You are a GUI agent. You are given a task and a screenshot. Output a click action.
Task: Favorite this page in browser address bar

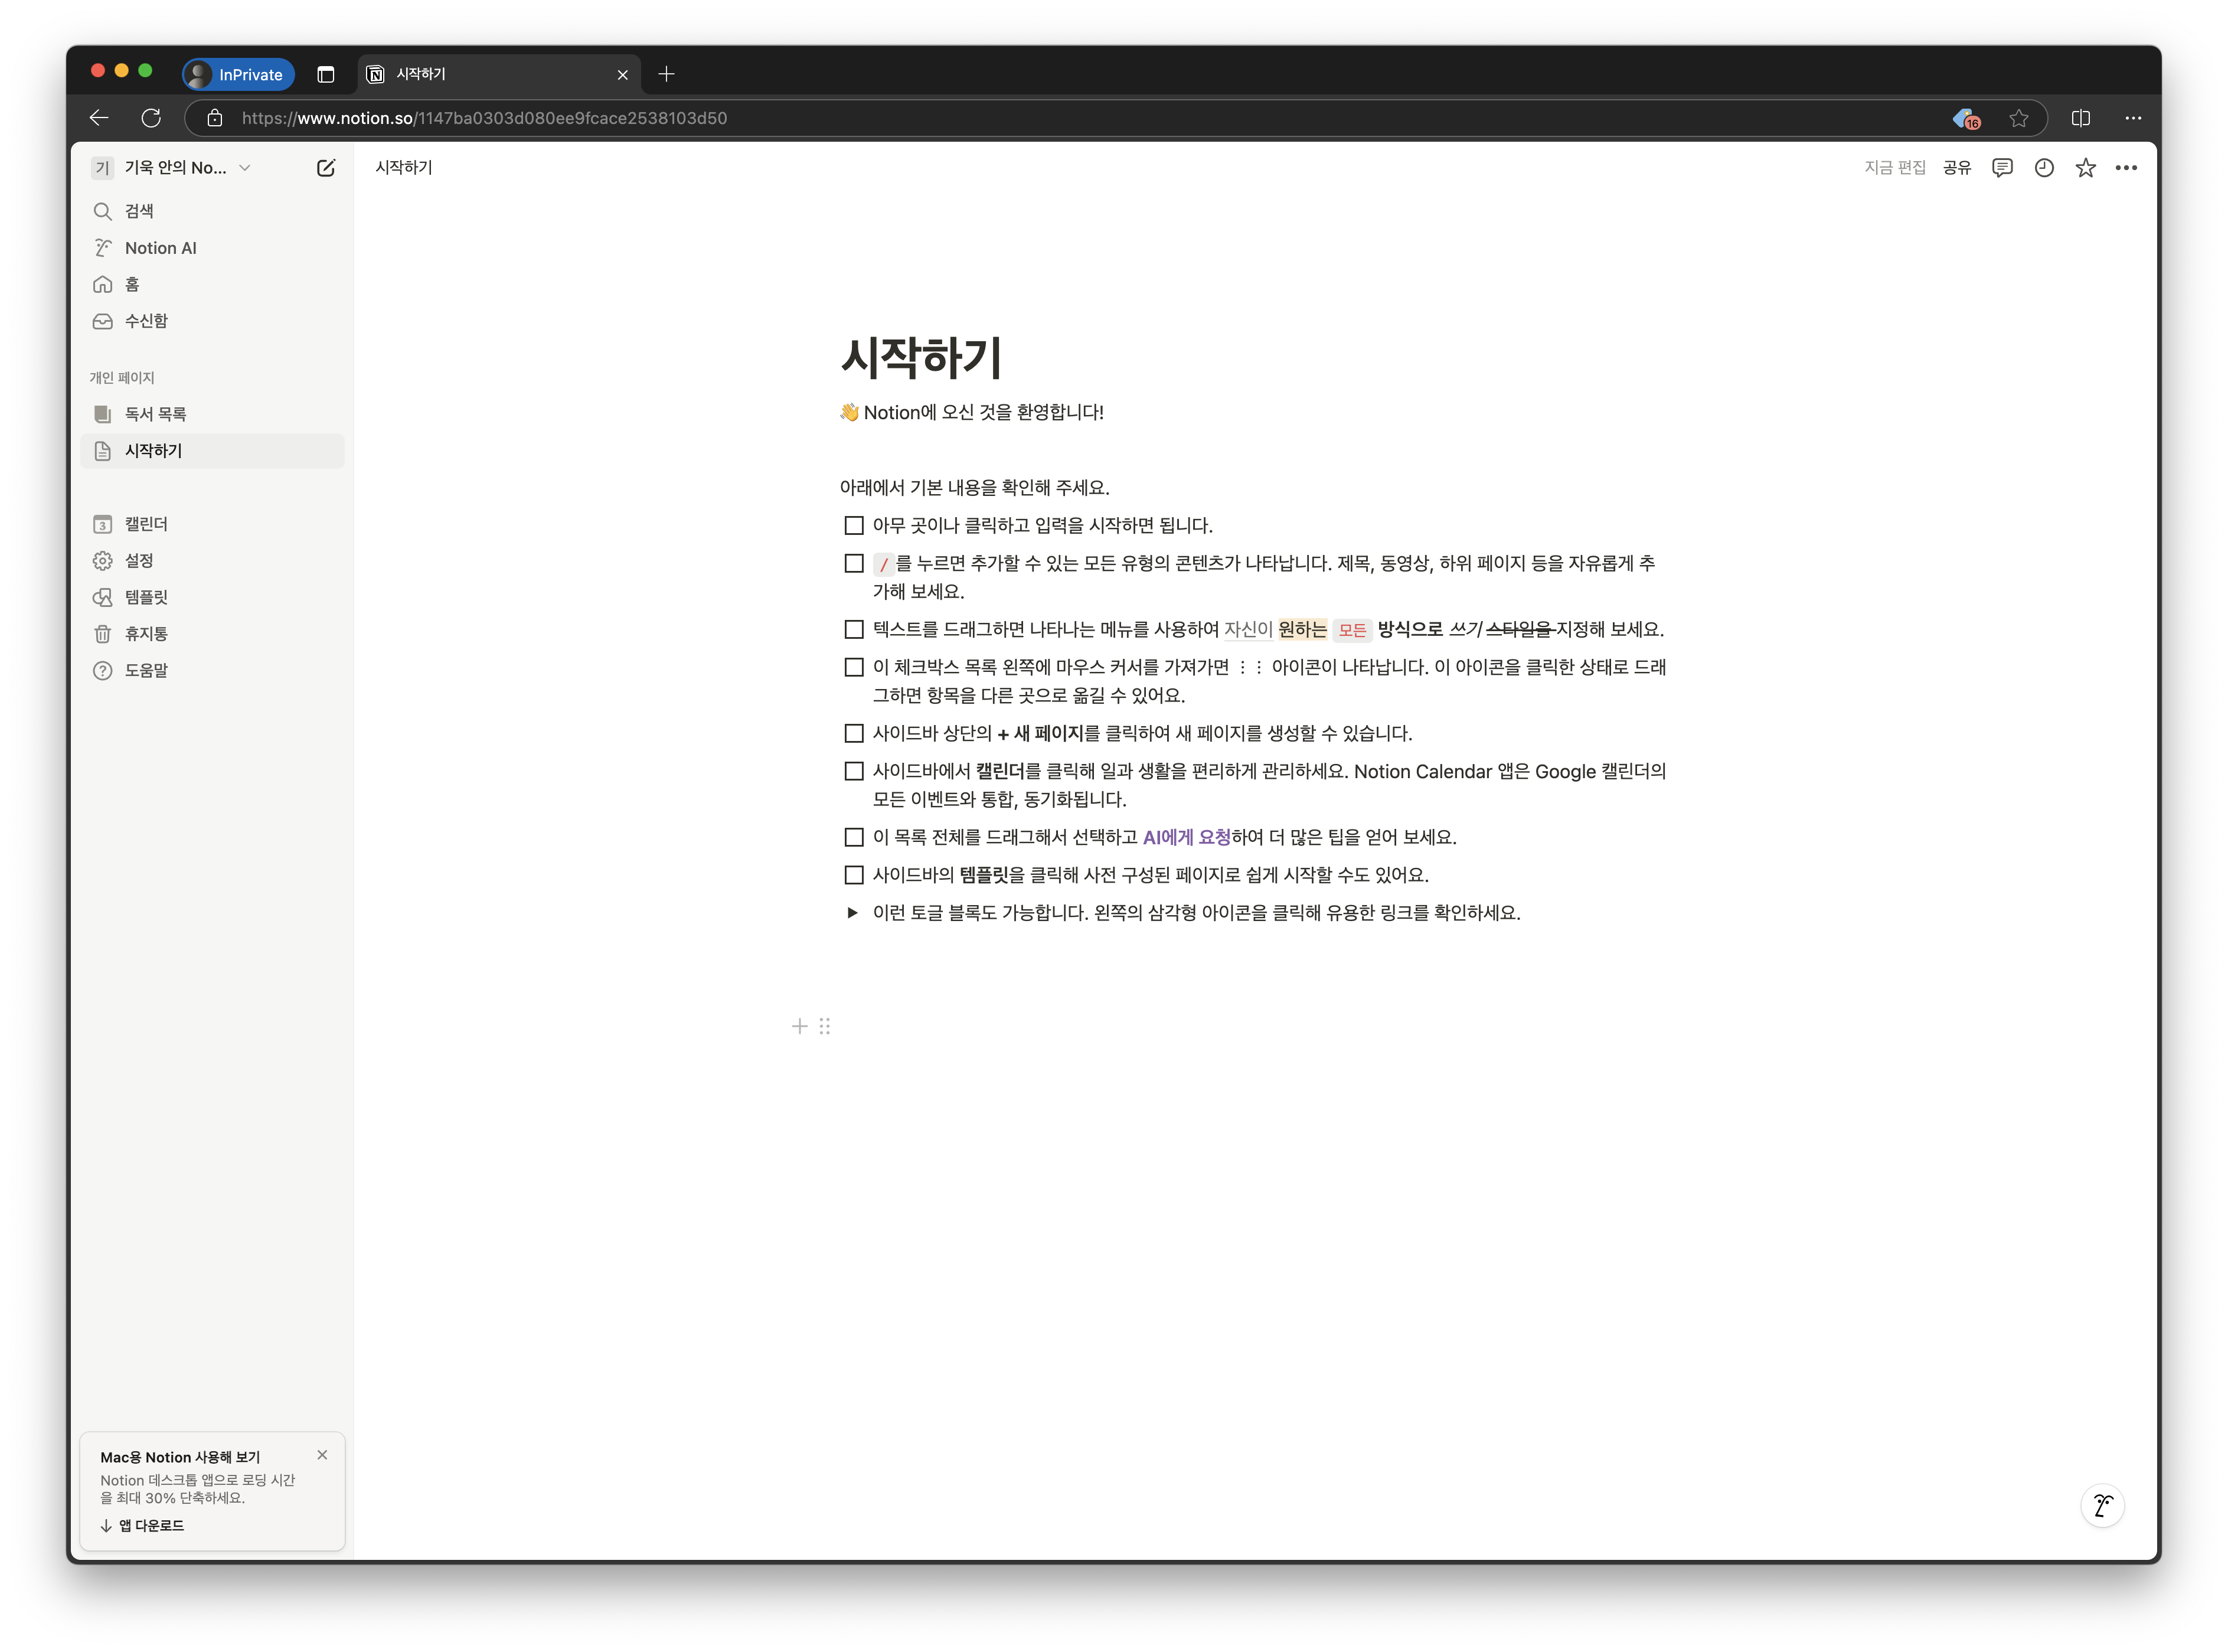tap(2019, 118)
